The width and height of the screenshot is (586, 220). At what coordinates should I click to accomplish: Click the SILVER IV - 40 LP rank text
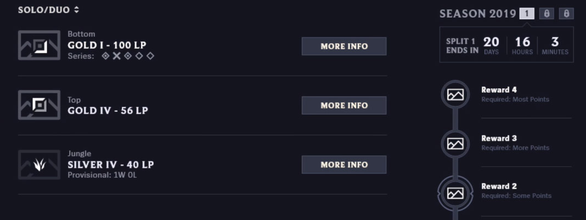coord(111,165)
